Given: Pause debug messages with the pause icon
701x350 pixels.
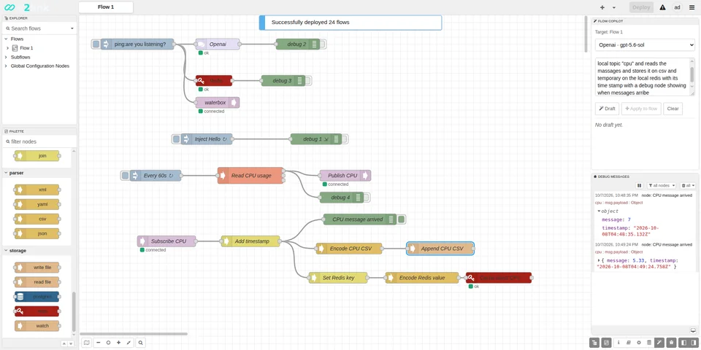Looking at the screenshot, I should coord(640,185).
